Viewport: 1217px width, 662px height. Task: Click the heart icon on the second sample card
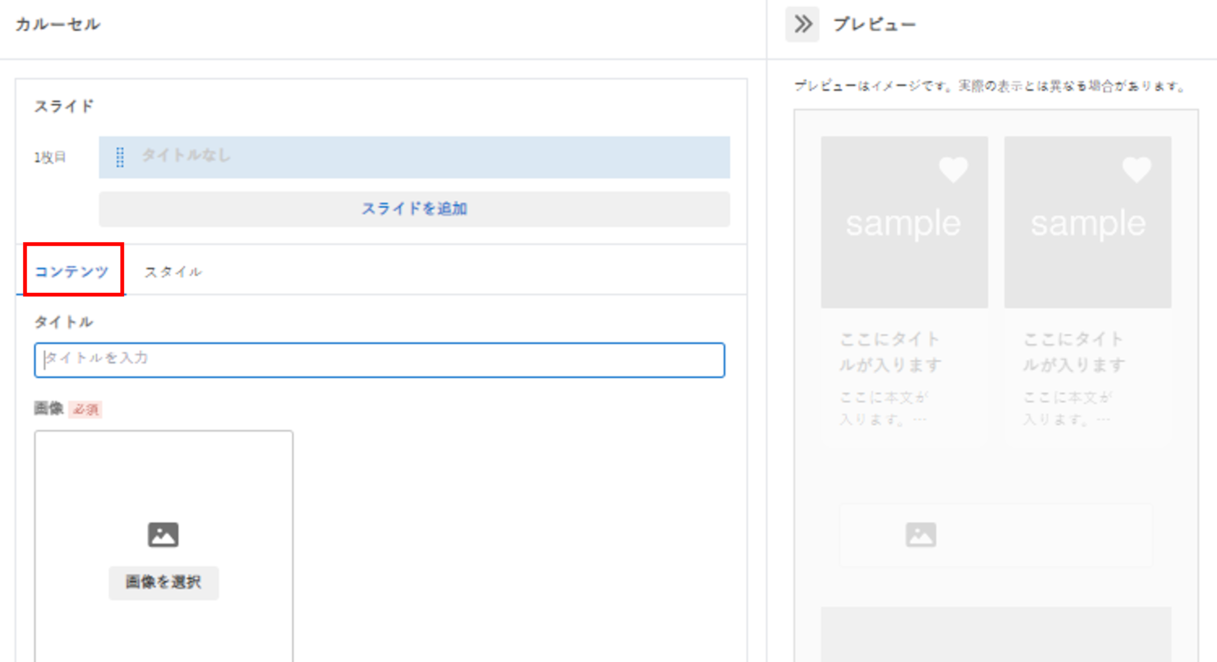pos(1137,170)
